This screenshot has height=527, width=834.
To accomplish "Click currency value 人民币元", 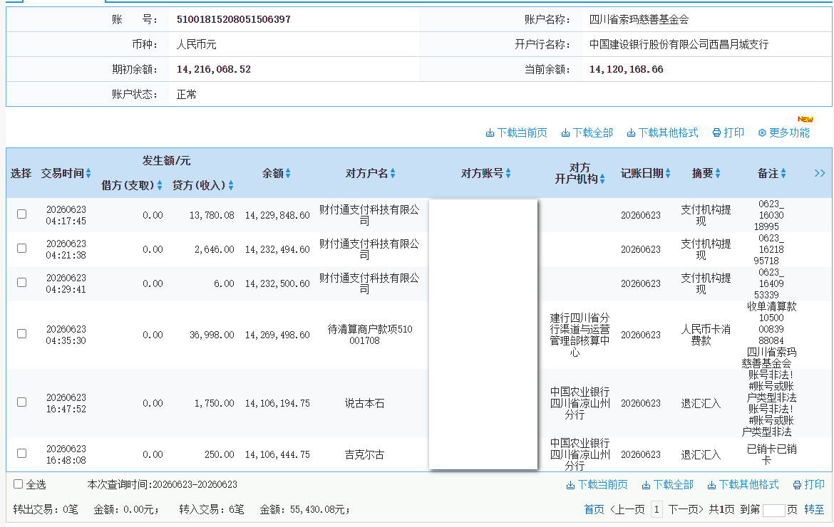I will [196, 44].
